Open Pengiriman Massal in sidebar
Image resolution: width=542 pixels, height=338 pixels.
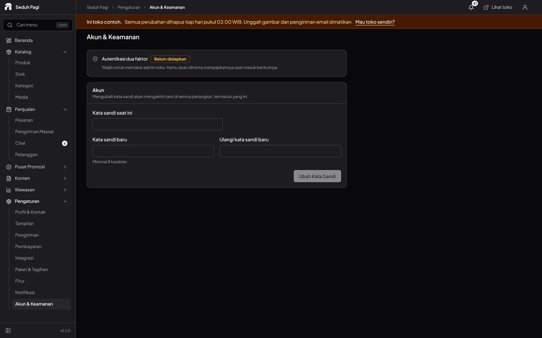tap(41, 132)
